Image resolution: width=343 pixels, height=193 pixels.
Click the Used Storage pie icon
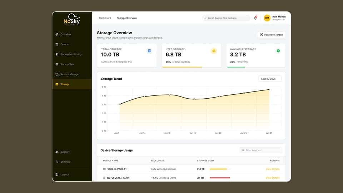point(214,51)
